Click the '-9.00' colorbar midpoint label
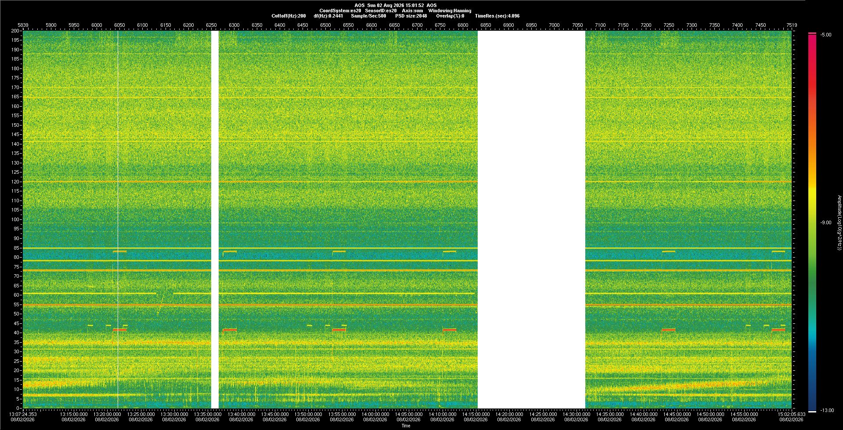843x430 pixels. coord(826,222)
